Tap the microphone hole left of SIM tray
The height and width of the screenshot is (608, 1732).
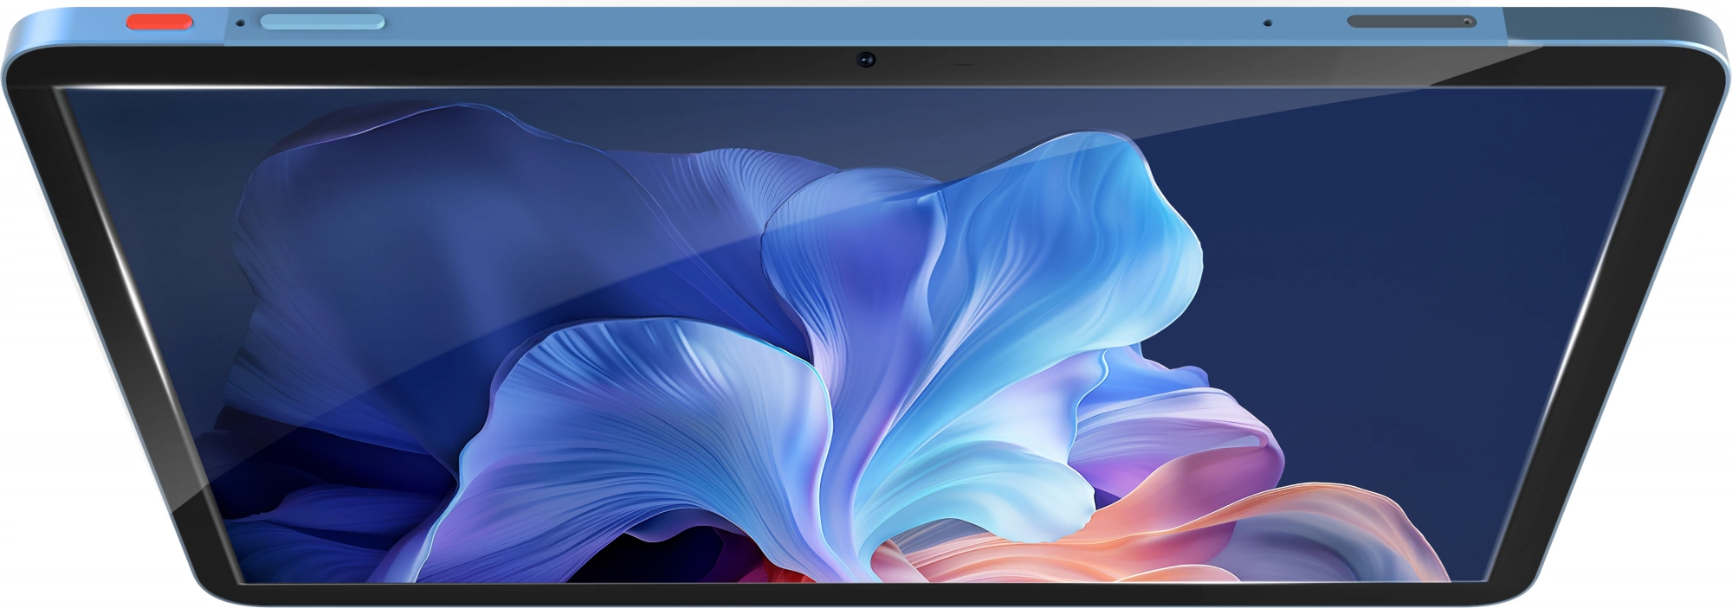click(x=1268, y=23)
